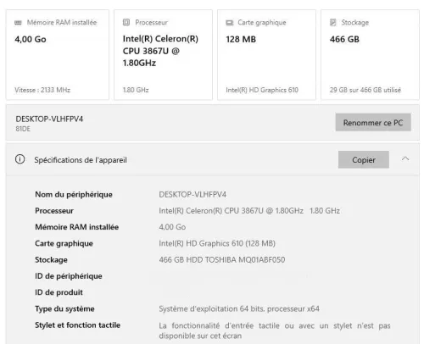Click the Renommer ce PC button
424x344 pixels.
click(x=373, y=123)
